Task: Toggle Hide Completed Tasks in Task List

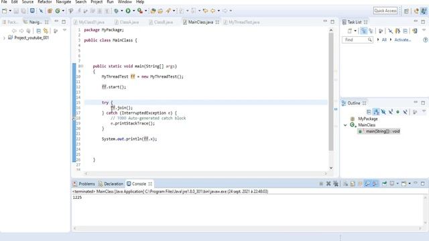Action: tap(390, 31)
